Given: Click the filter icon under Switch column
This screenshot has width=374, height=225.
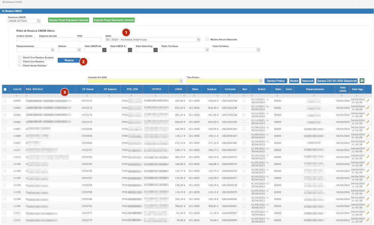Looking at the screenshot, I should (252, 96).
